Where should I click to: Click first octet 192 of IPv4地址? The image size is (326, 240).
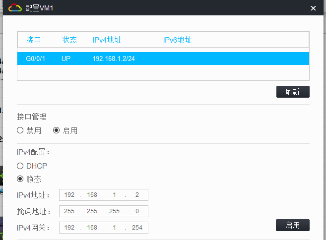coord(69,195)
